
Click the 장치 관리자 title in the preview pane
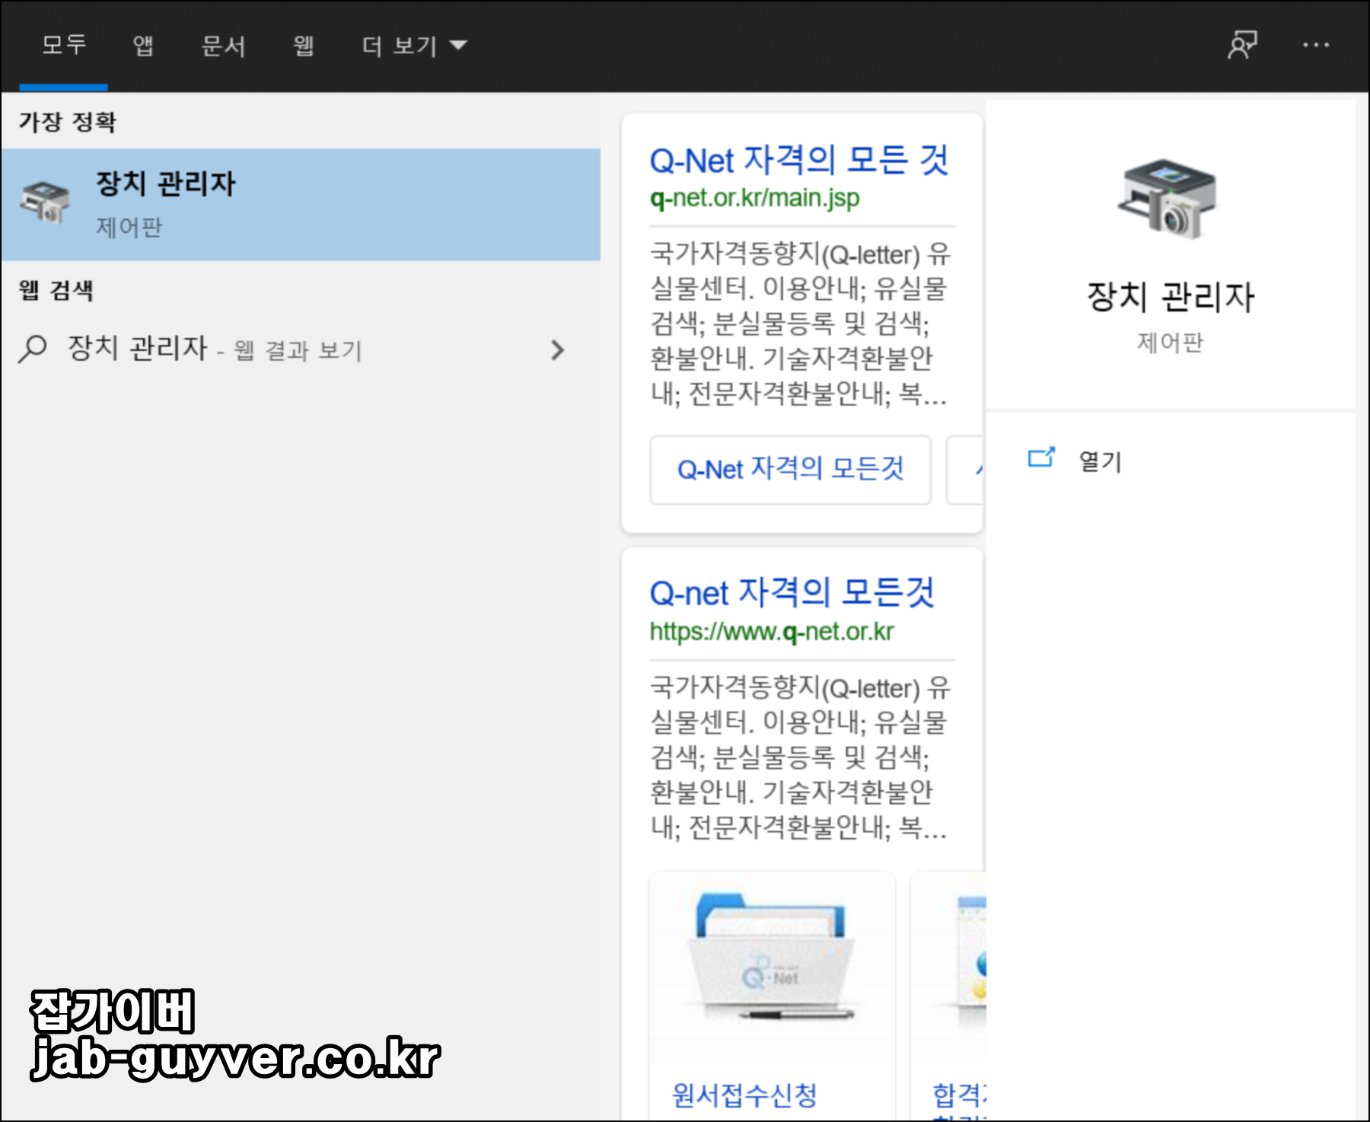1171,297
